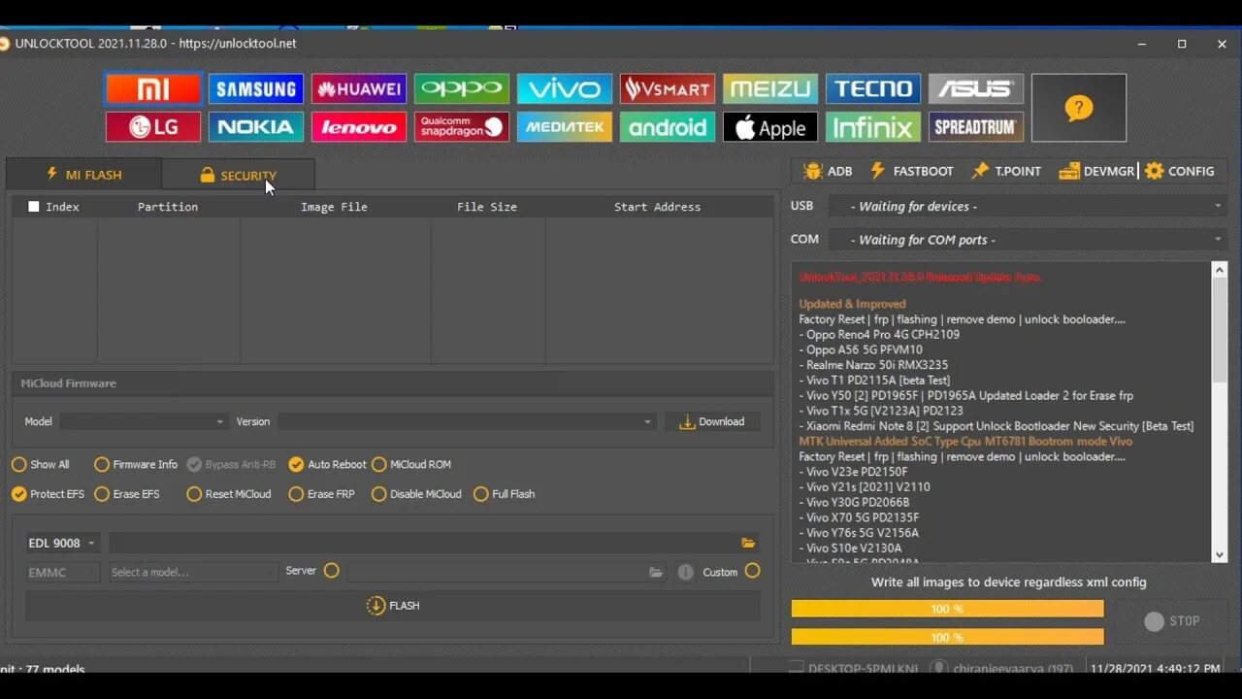
Task: Open the EDL 9008 mode dropdown
Action: pos(62,543)
